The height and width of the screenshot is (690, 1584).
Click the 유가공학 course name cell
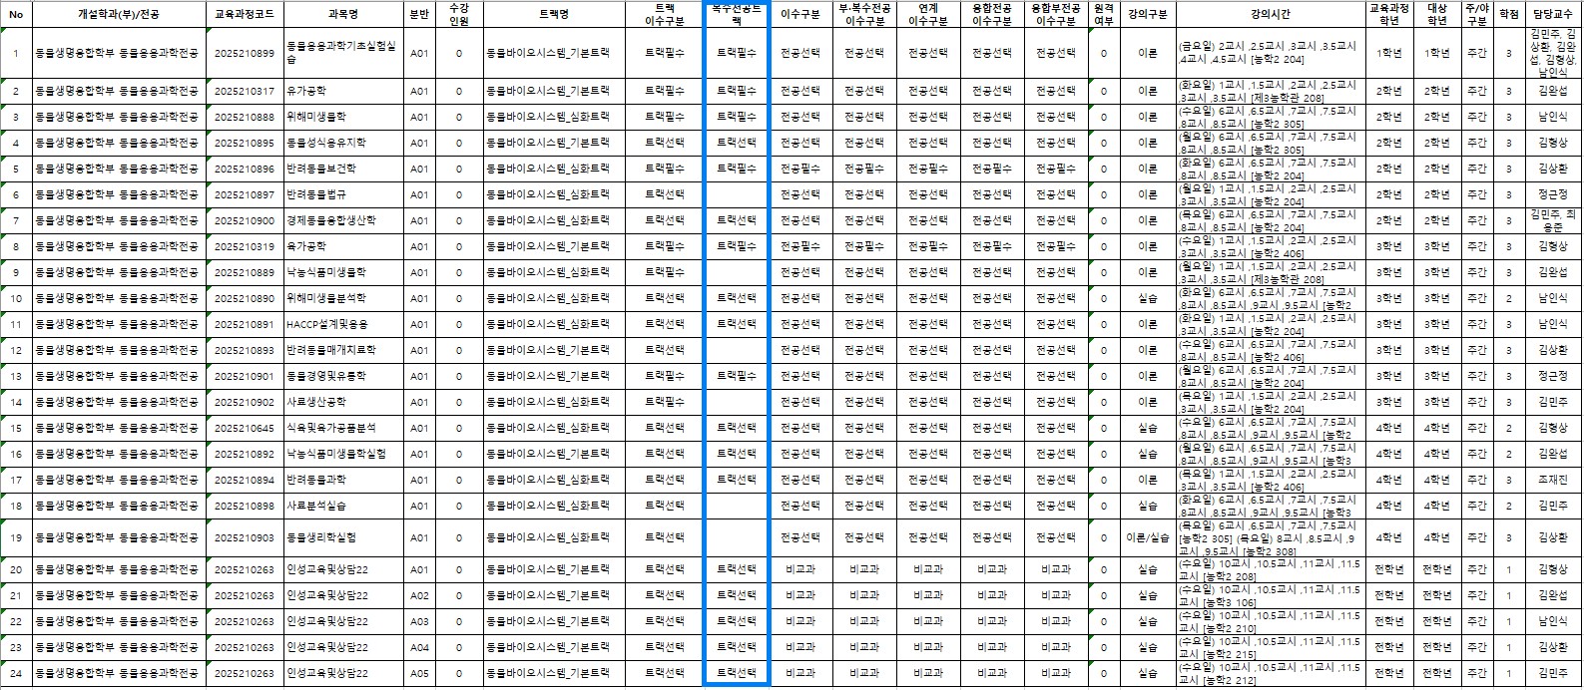307,92
